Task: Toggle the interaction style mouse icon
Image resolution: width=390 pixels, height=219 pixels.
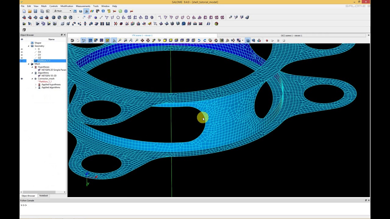Action: (78, 40)
